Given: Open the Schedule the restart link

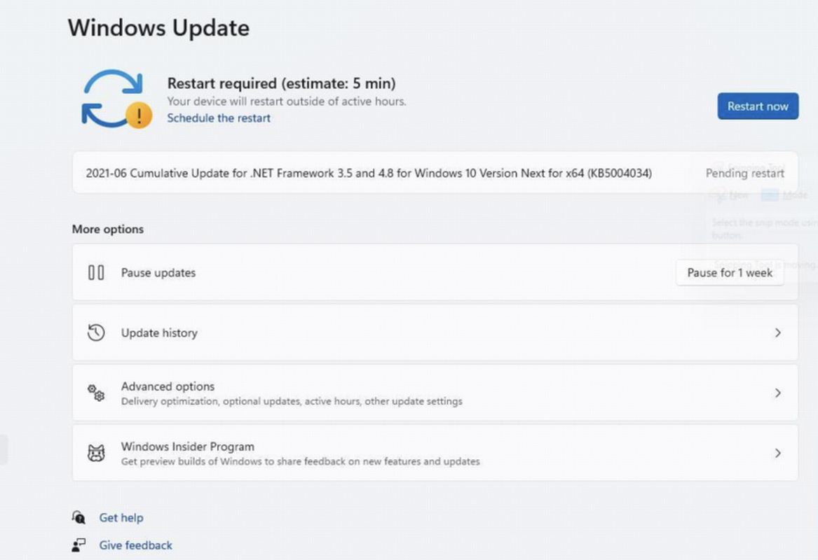Looking at the screenshot, I should click(219, 118).
